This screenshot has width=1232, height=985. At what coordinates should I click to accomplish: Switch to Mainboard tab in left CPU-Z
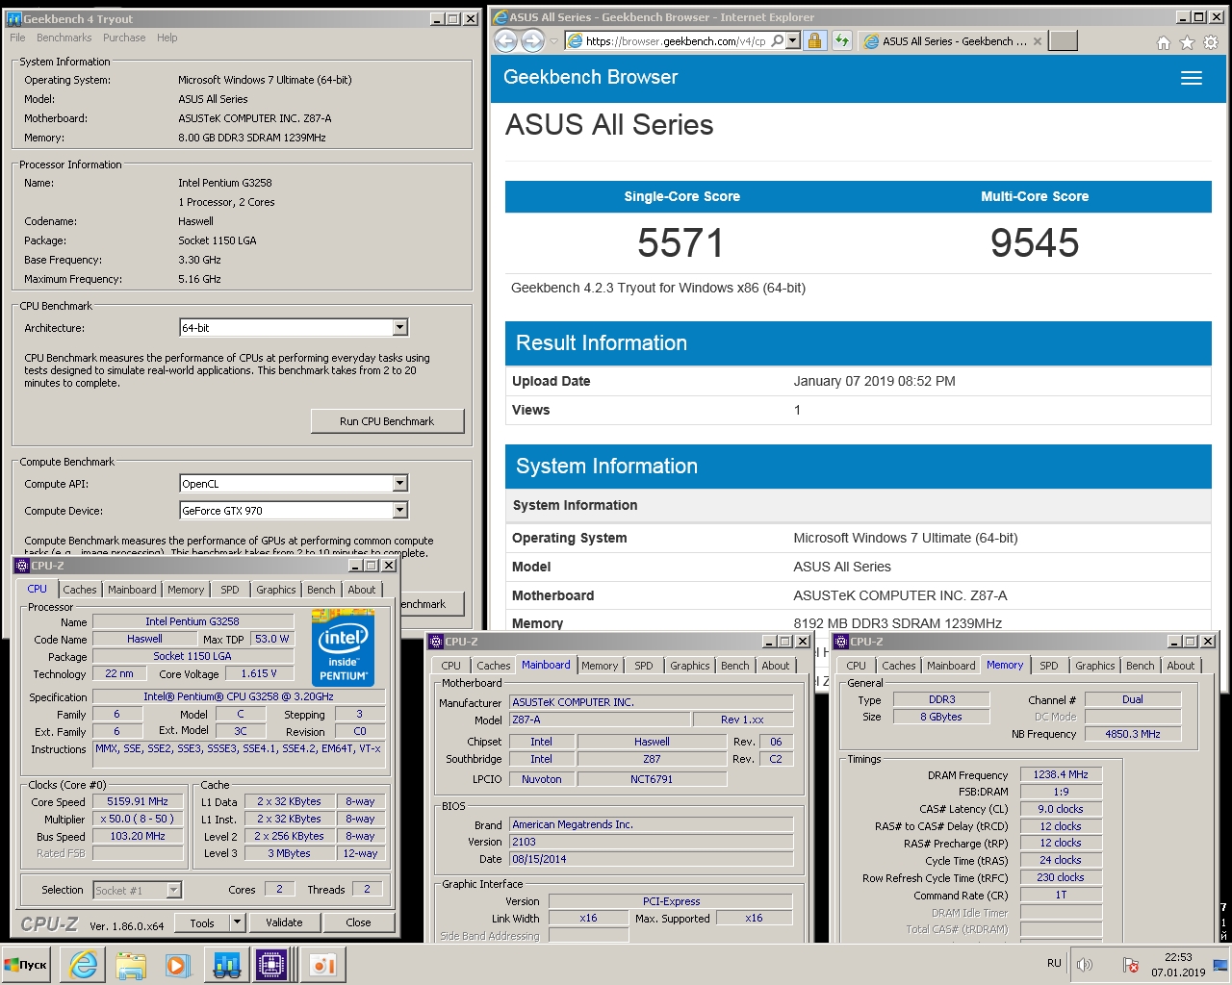click(132, 590)
